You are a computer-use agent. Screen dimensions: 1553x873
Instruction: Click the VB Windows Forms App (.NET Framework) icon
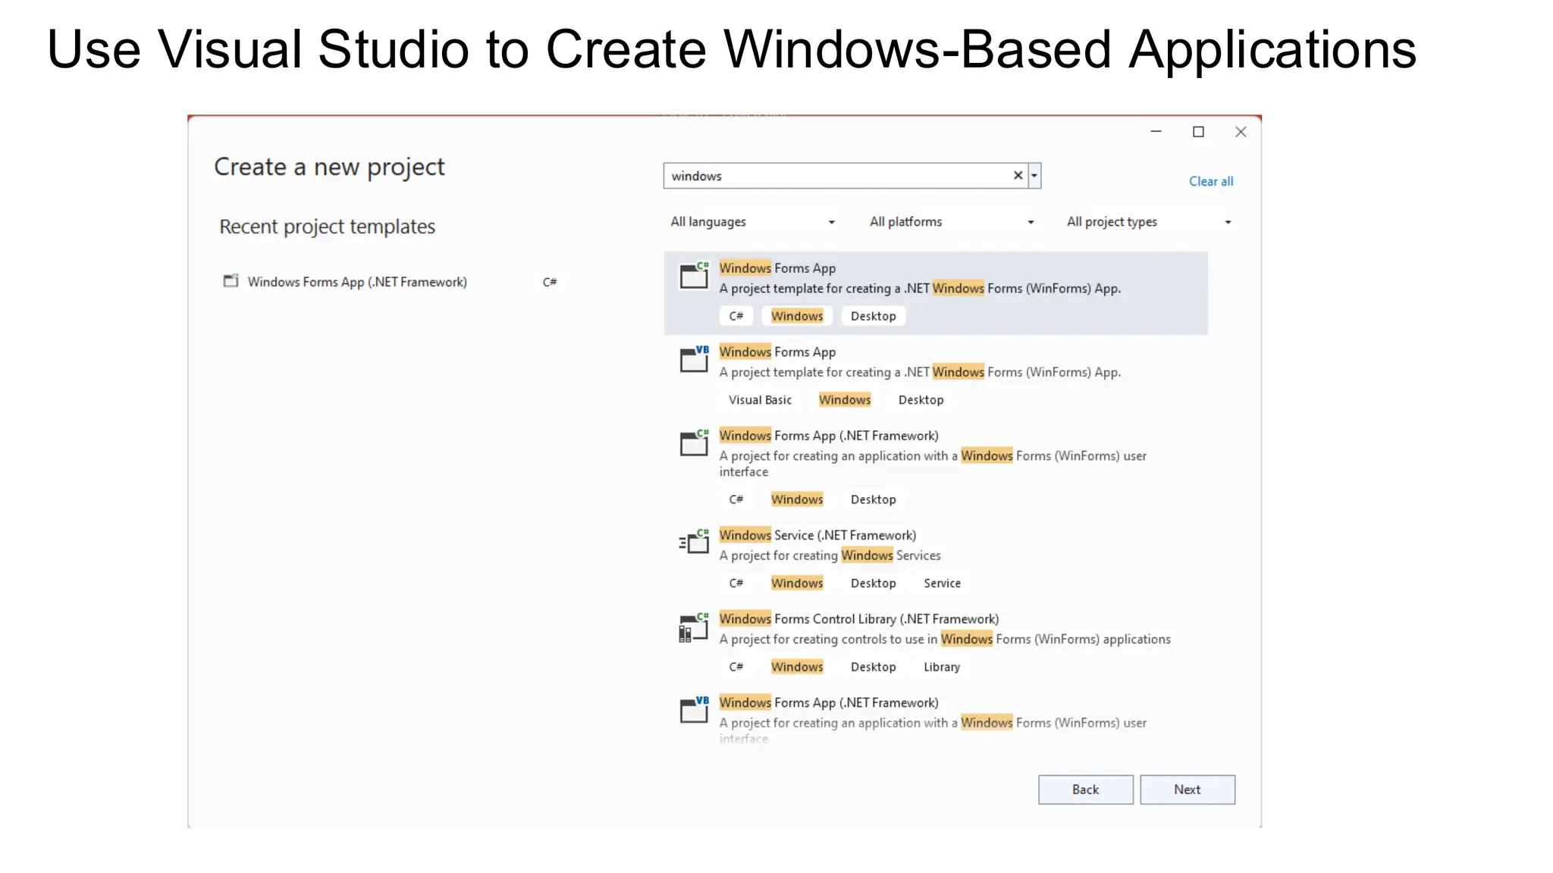tap(694, 710)
